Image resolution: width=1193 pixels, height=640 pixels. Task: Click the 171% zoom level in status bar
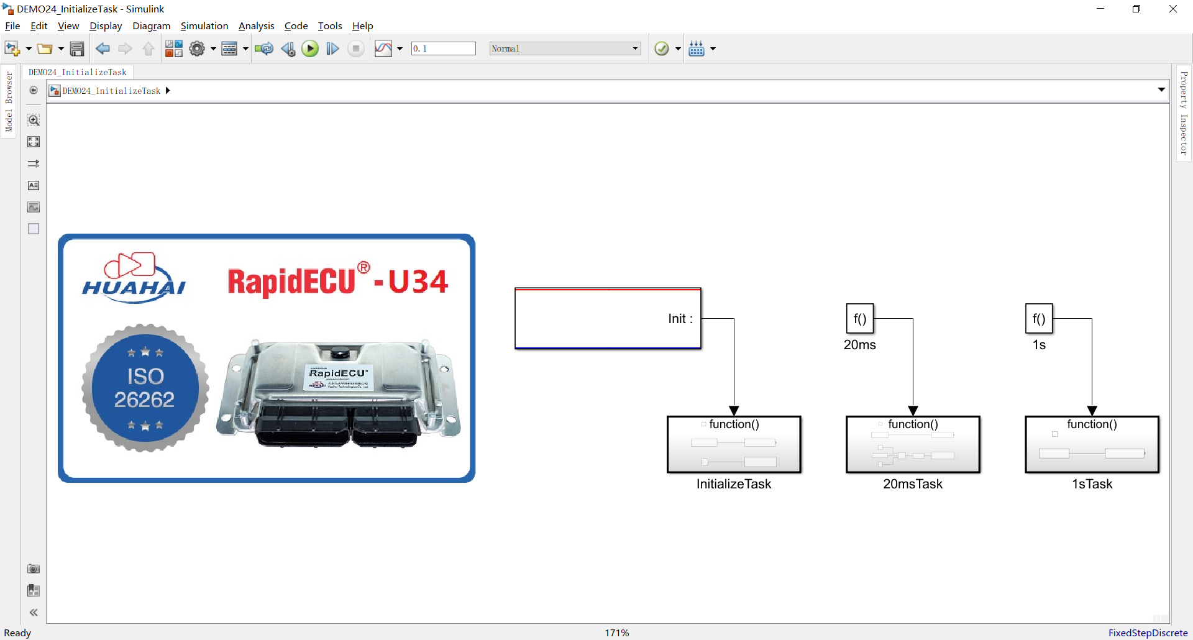[617, 633]
